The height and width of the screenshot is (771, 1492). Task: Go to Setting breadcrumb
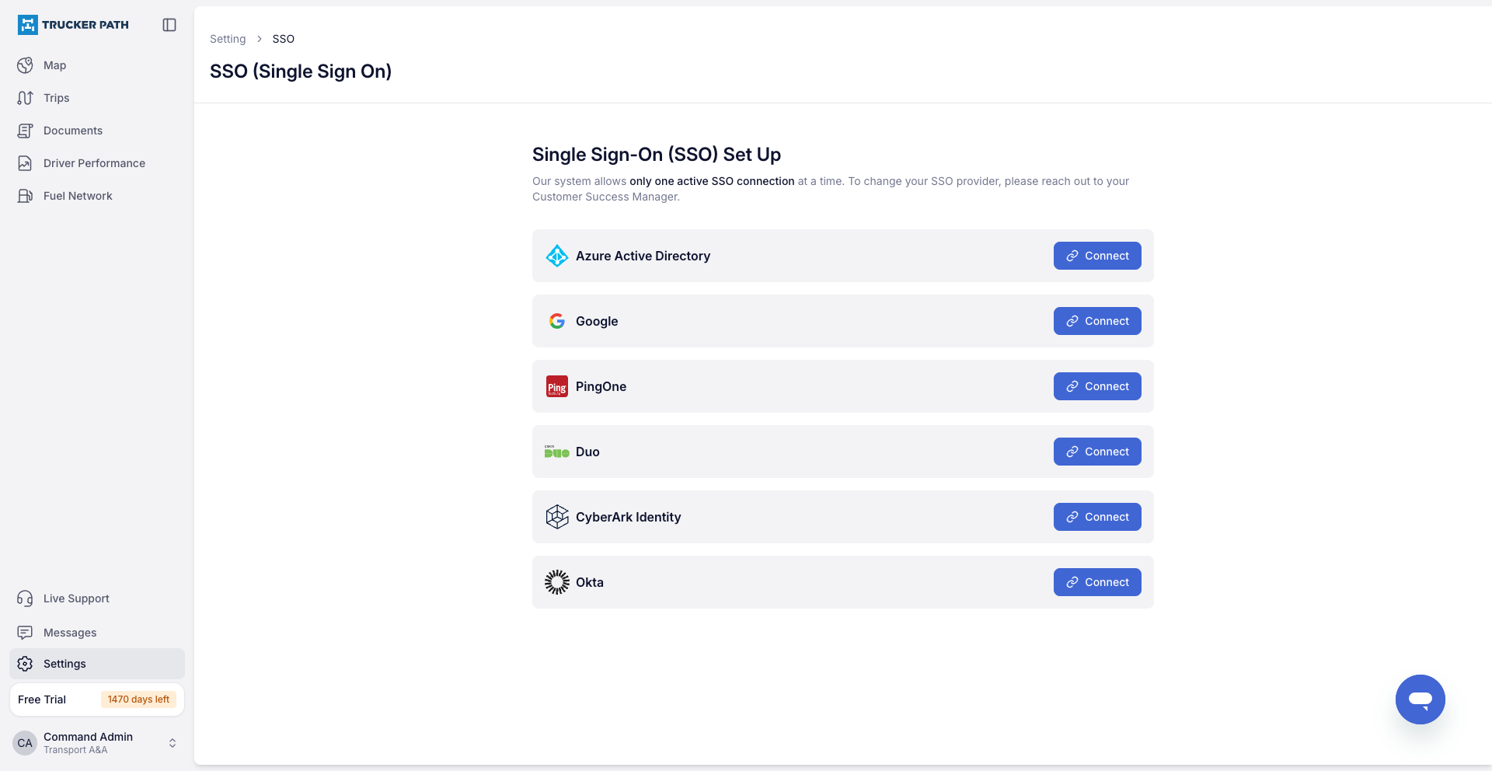228,39
